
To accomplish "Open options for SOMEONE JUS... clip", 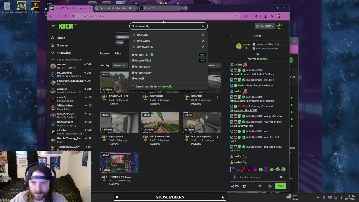I will tap(135, 97).
